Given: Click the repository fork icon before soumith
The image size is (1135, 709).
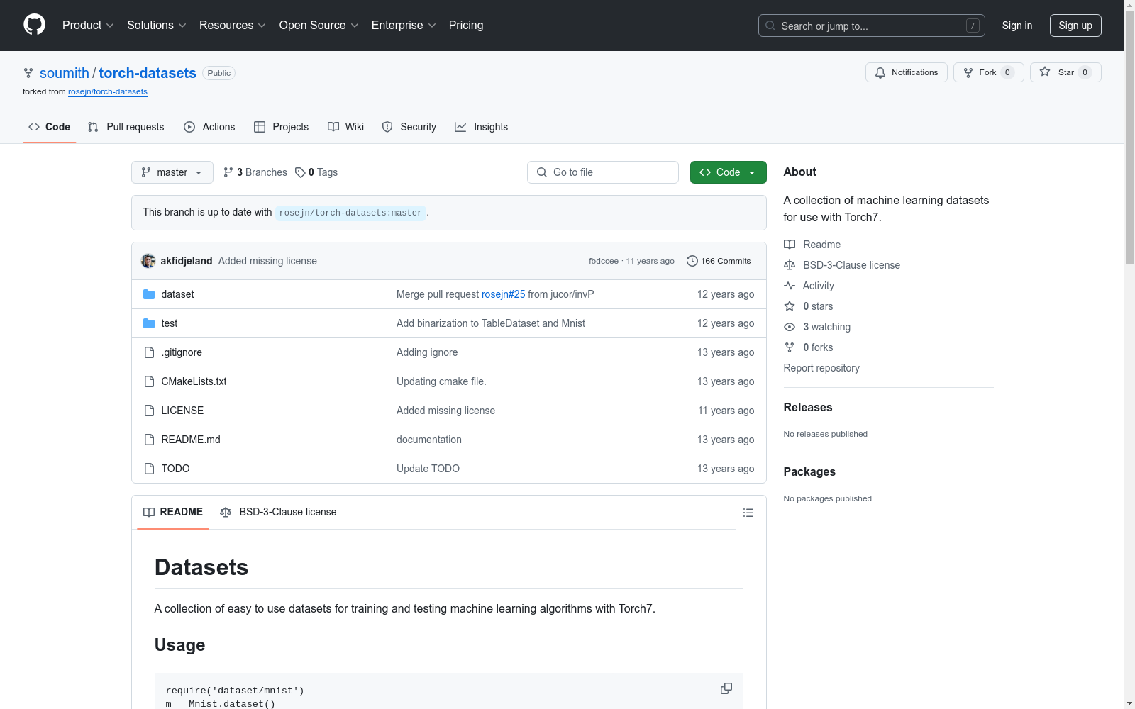Looking at the screenshot, I should coord(28,73).
